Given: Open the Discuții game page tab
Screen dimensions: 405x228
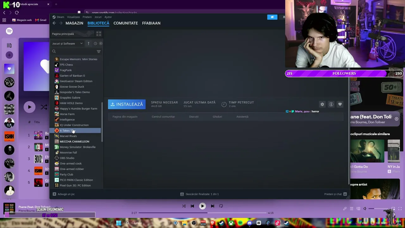Looking at the screenshot, I should coord(194,117).
